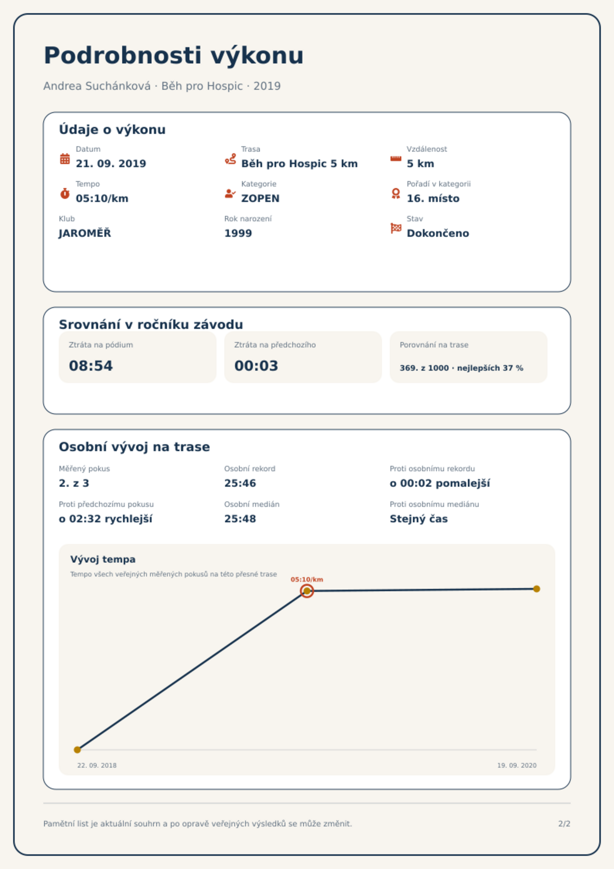
Task: Click the Podrobnosti výkonu page title
Action: 174,56
